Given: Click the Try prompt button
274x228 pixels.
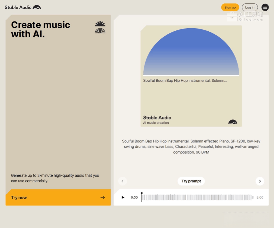Looking at the screenshot, I should click(x=191, y=181).
